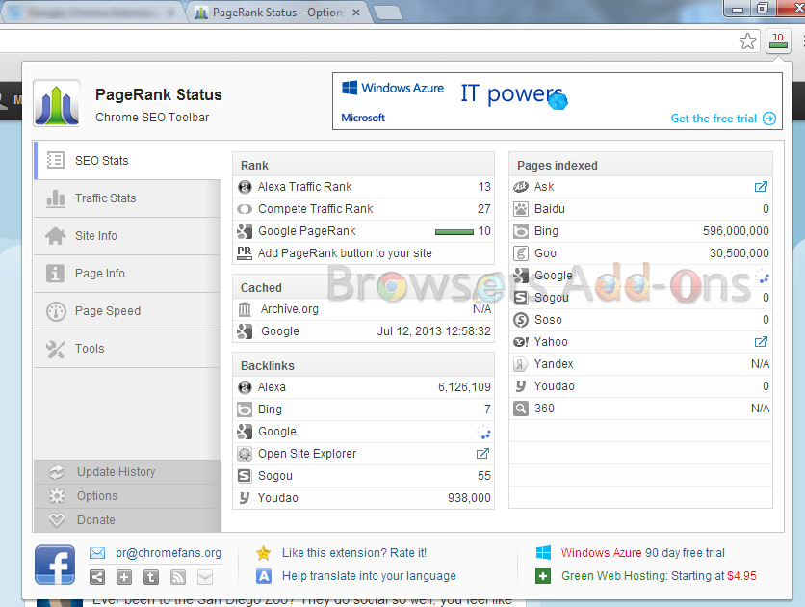Close the PageRank Status - Options browser tab
Screen dimensions: 805x607
tap(356, 13)
